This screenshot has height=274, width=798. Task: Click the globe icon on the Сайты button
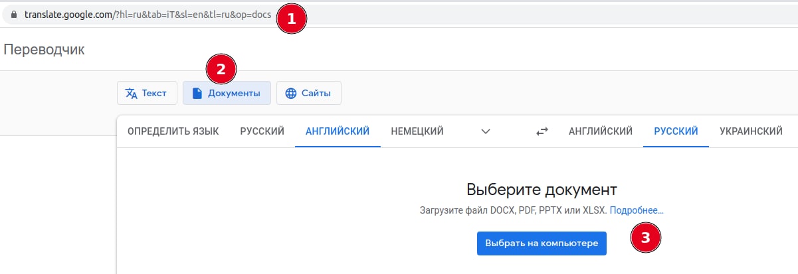pyautogui.click(x=290, y=94)
